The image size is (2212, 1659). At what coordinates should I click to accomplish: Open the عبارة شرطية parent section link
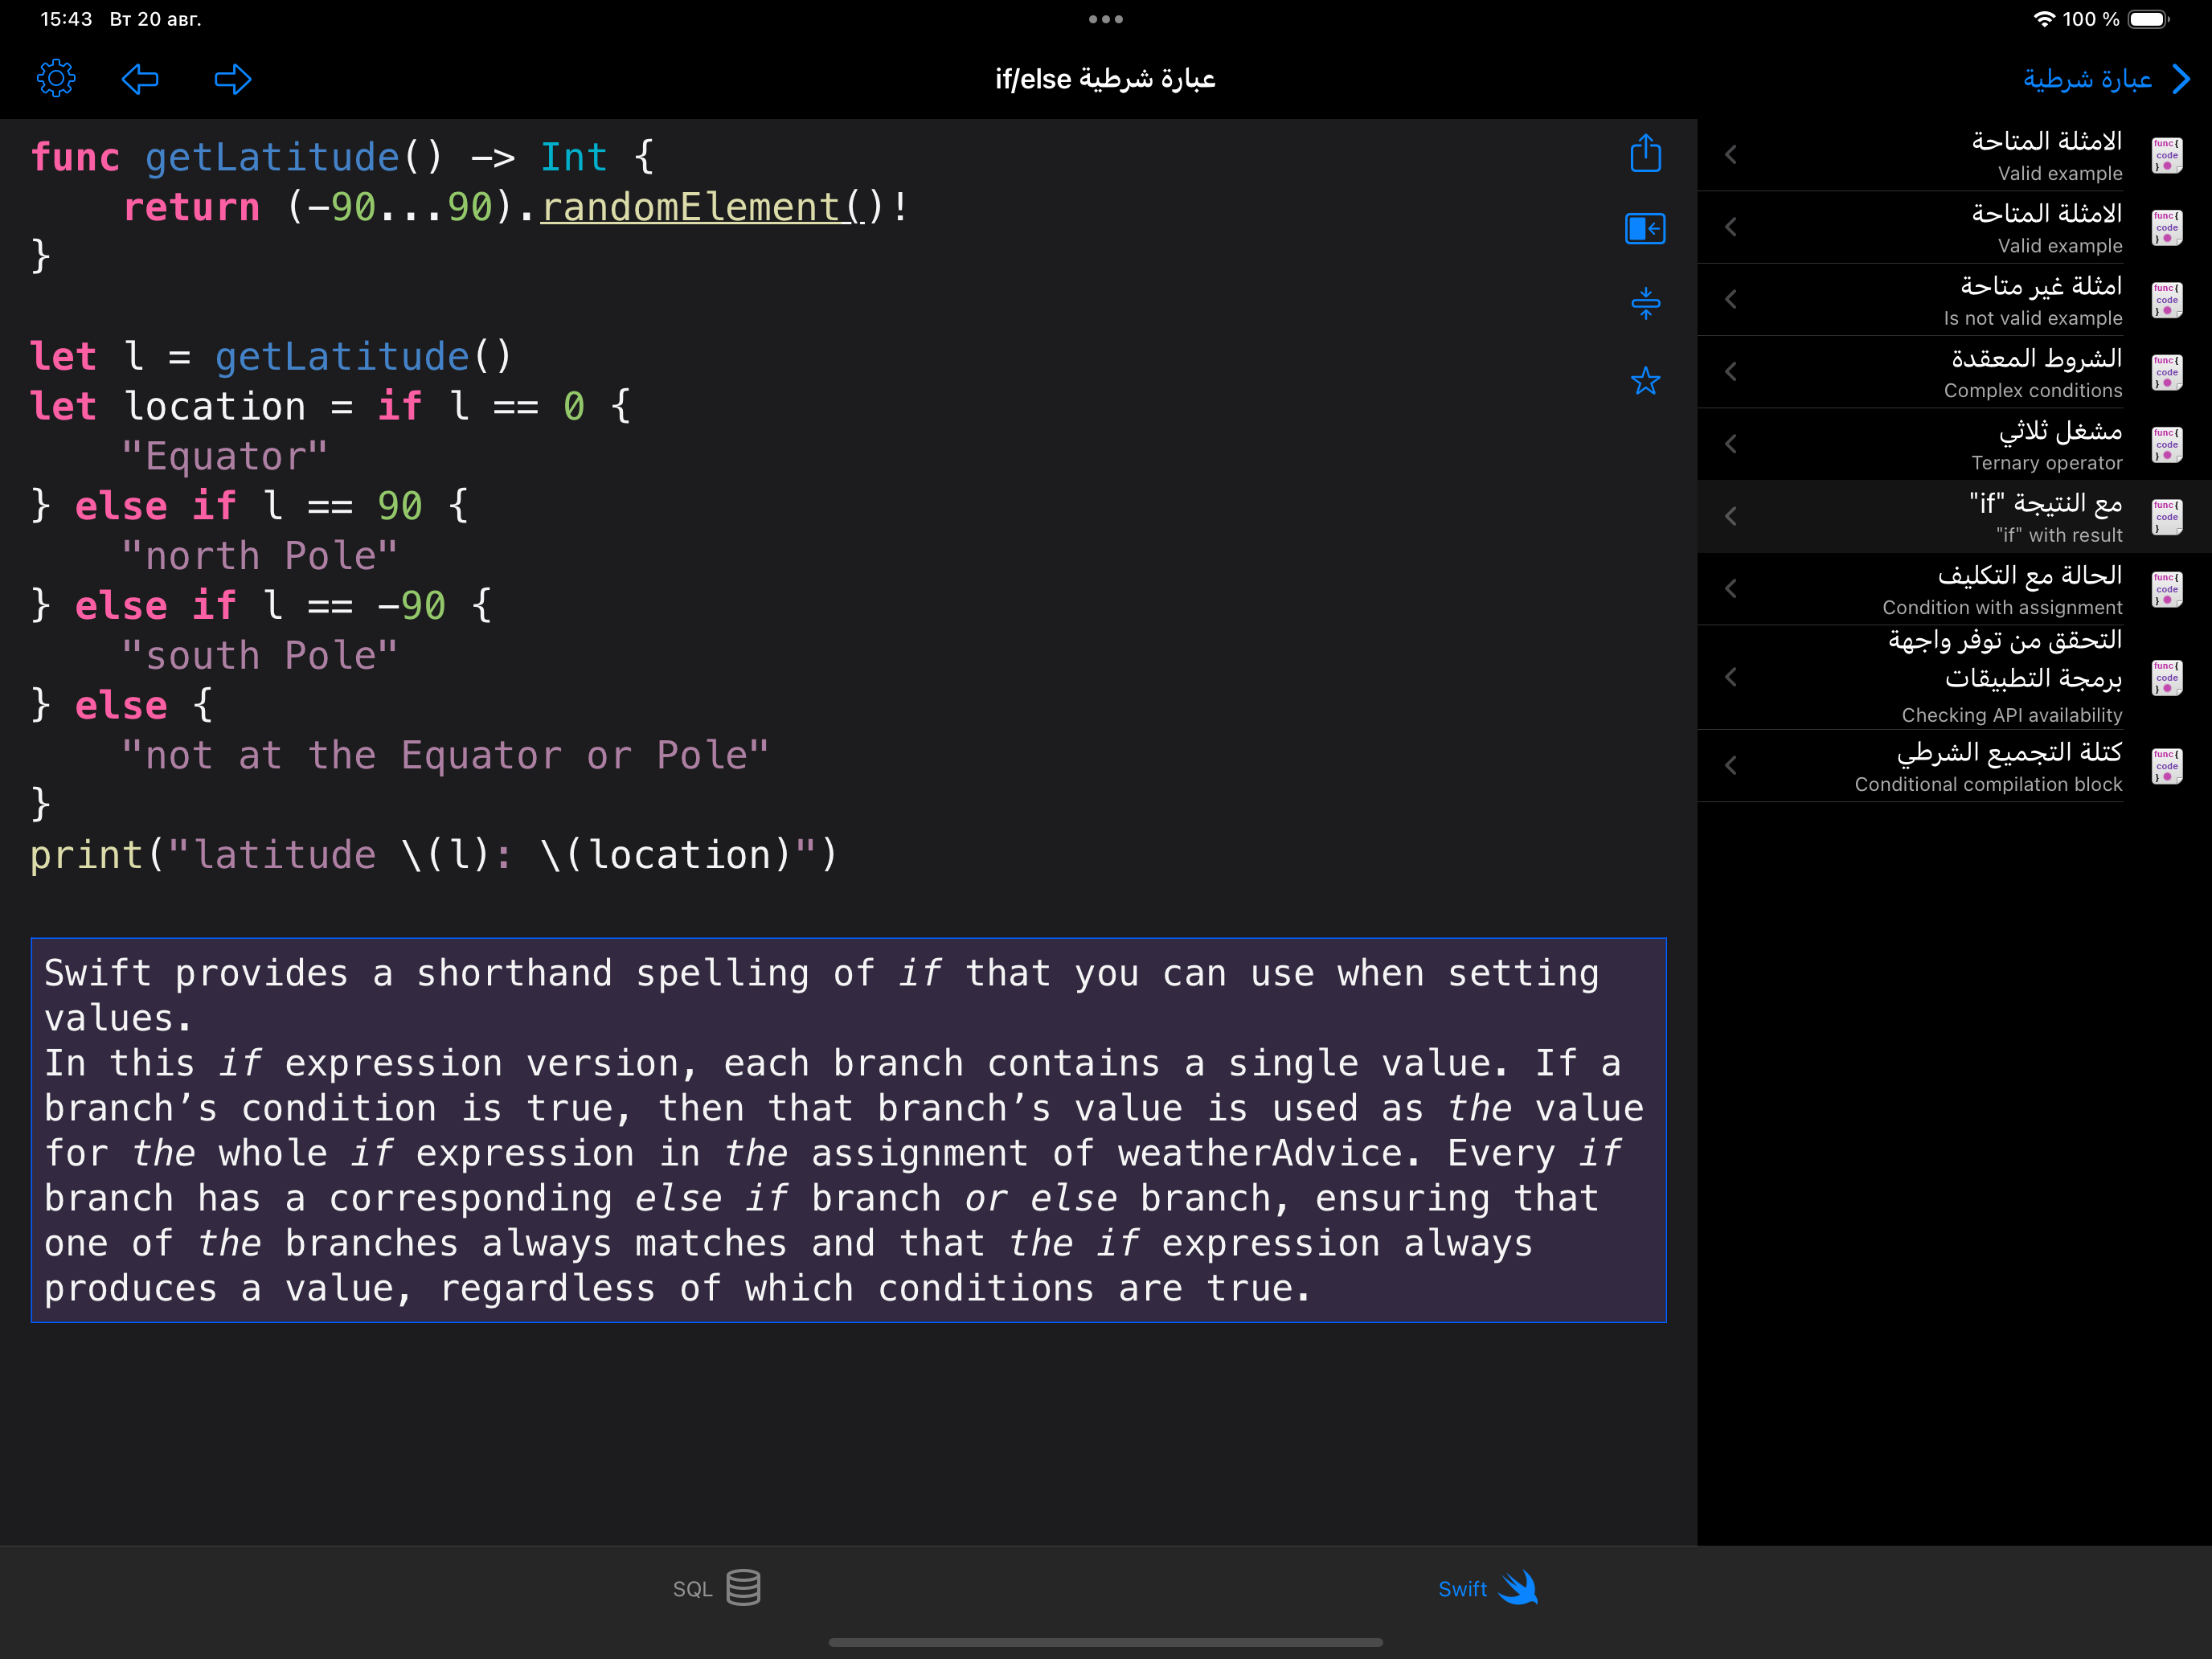(x=2105, y=79)
